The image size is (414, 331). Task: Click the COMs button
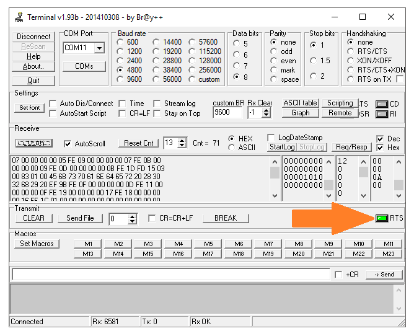pos(84,66)
